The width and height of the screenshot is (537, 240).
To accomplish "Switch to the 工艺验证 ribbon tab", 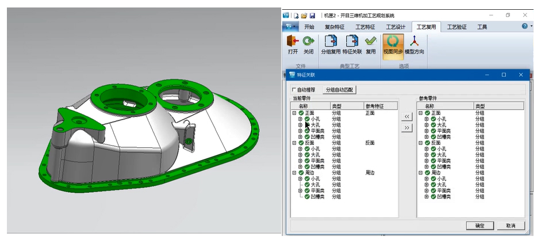I will click(457, 26).
